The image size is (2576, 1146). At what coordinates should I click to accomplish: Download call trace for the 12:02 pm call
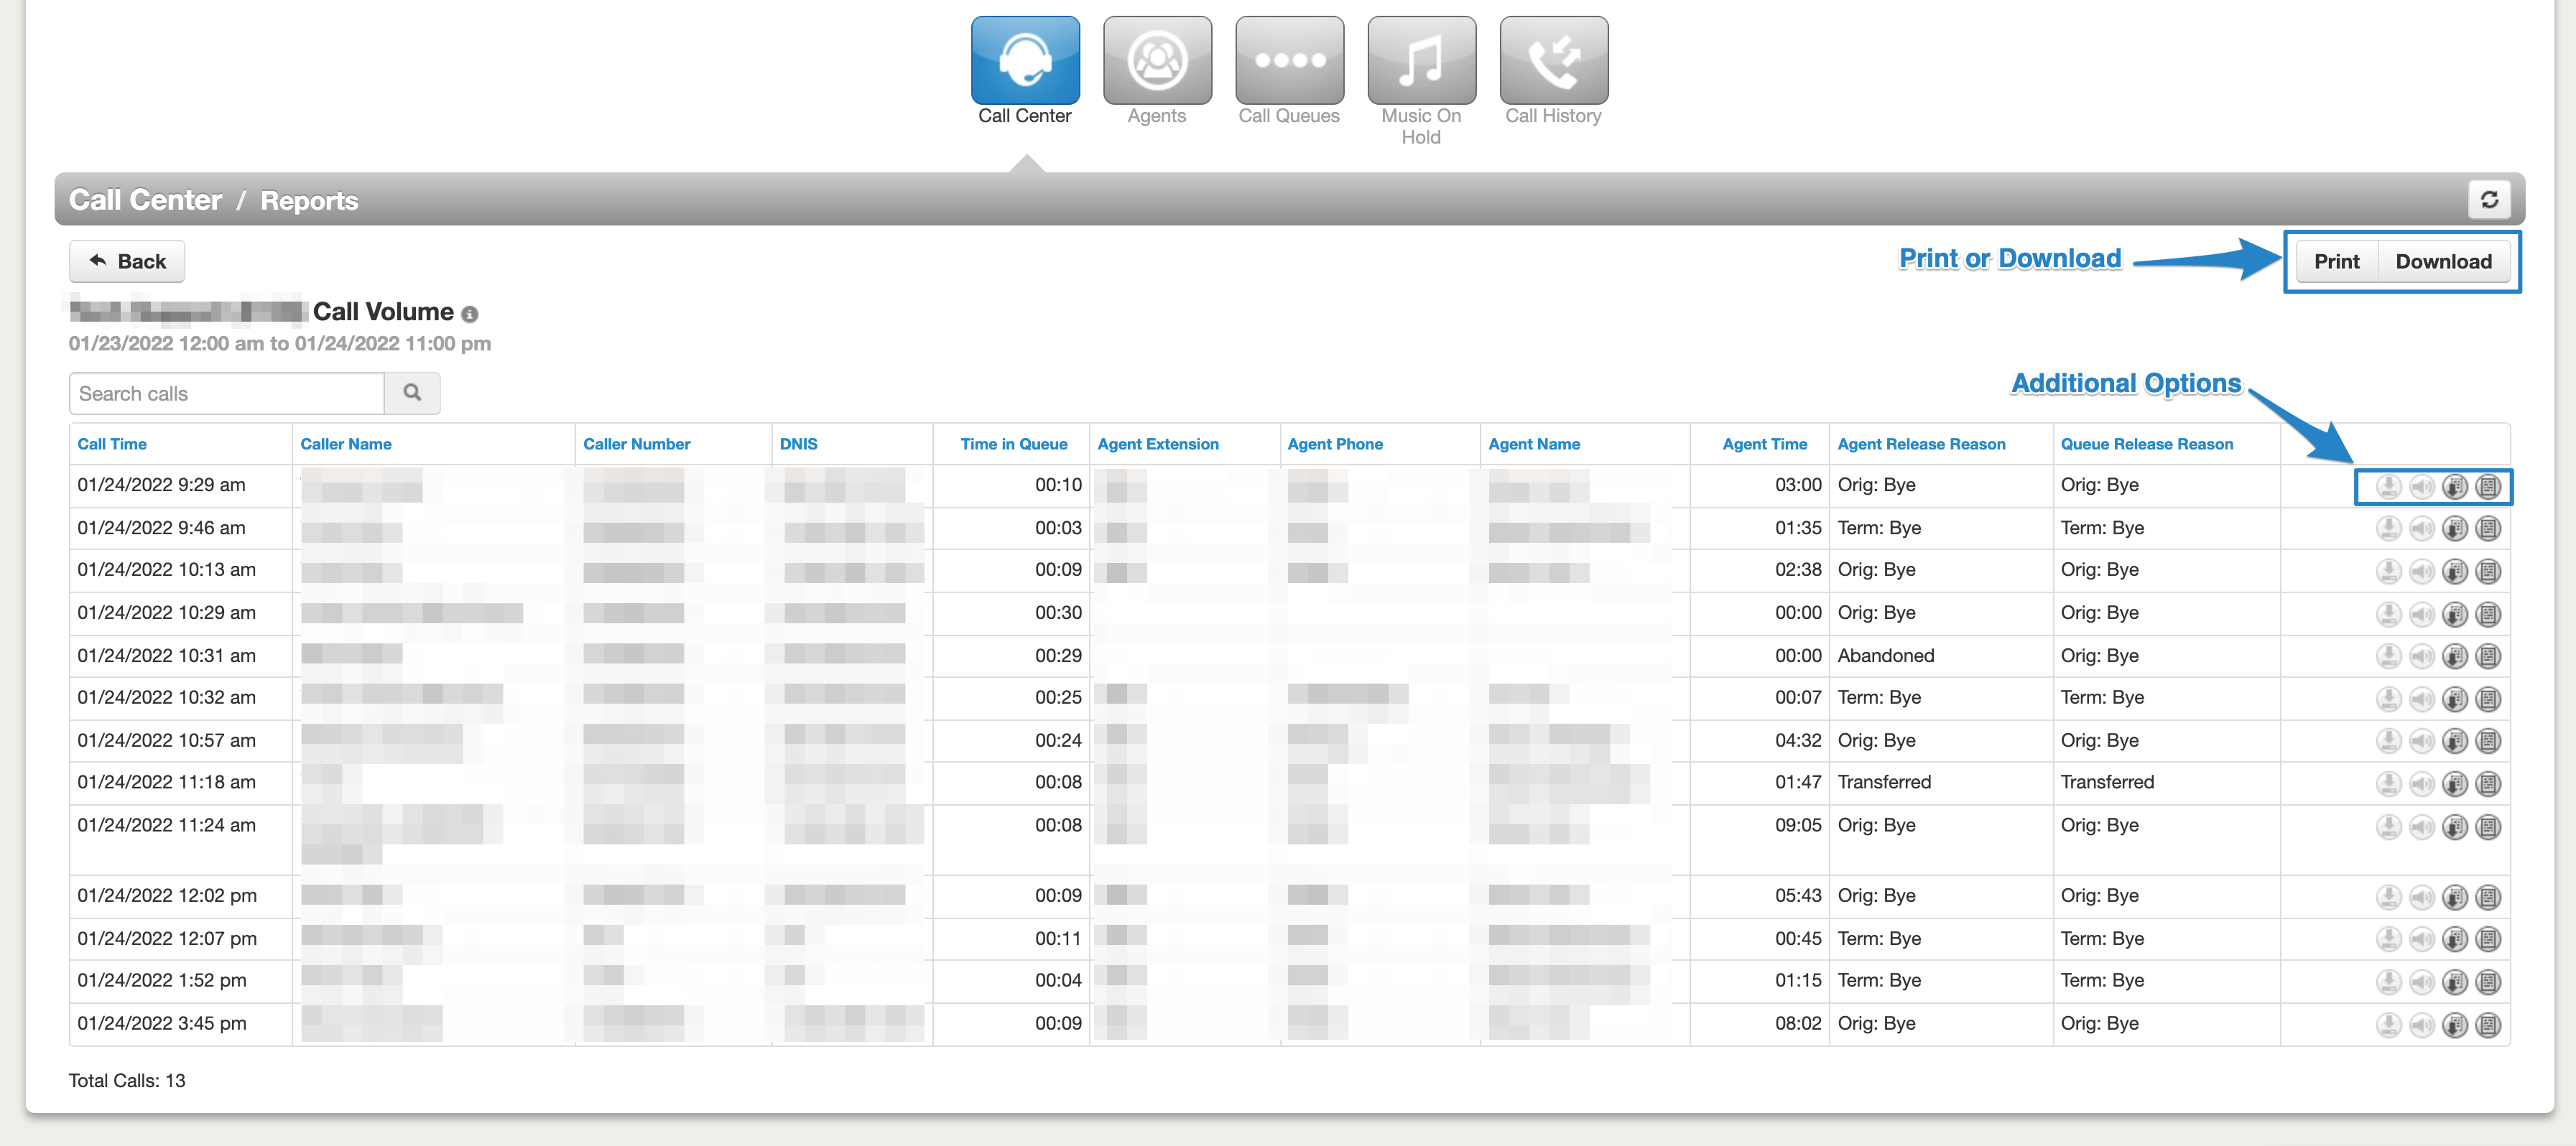[x=2454, y=897]
